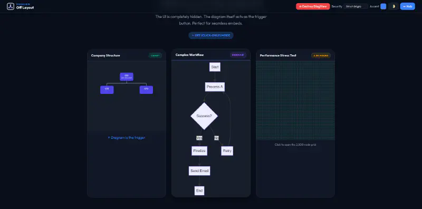422x209 pixels.
Task: Click the Complex Workflow card title
Action: (x=189, y=55)
